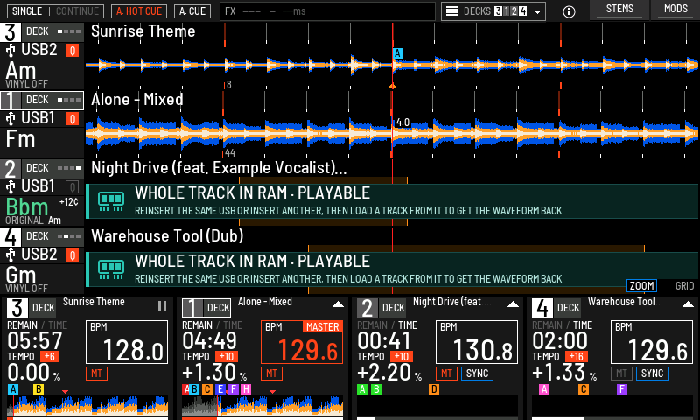Toggle the A. HOT CUE auto hot cue

pos(139,11)
